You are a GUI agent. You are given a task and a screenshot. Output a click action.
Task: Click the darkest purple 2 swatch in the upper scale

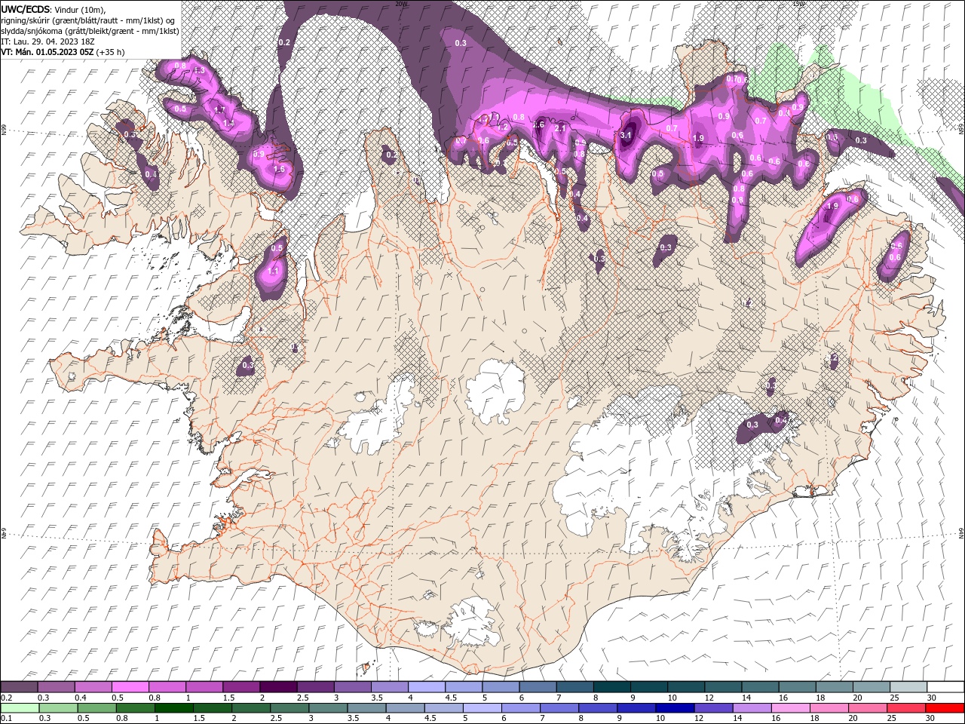(278, 686)
